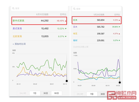The width and height of the screenshot is (139, 102).
Task: Click the 3.27% daily change value
Action: tap(116, 41)
